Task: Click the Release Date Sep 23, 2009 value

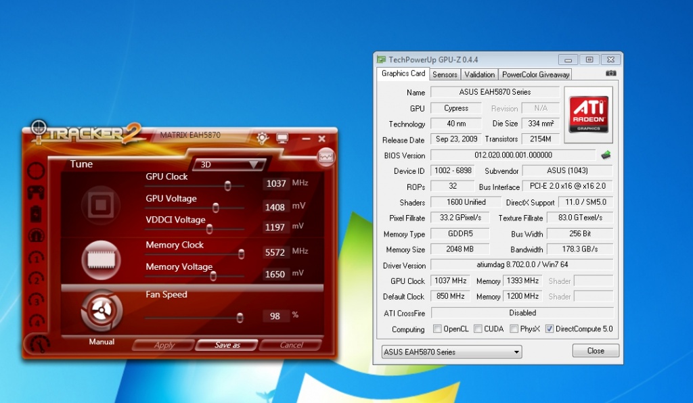Action: coord(456,139)
